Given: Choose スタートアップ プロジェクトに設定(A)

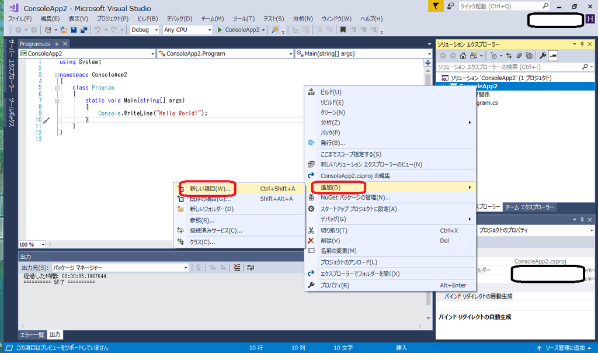Looking at the screenshot, I should click(390, 209).
